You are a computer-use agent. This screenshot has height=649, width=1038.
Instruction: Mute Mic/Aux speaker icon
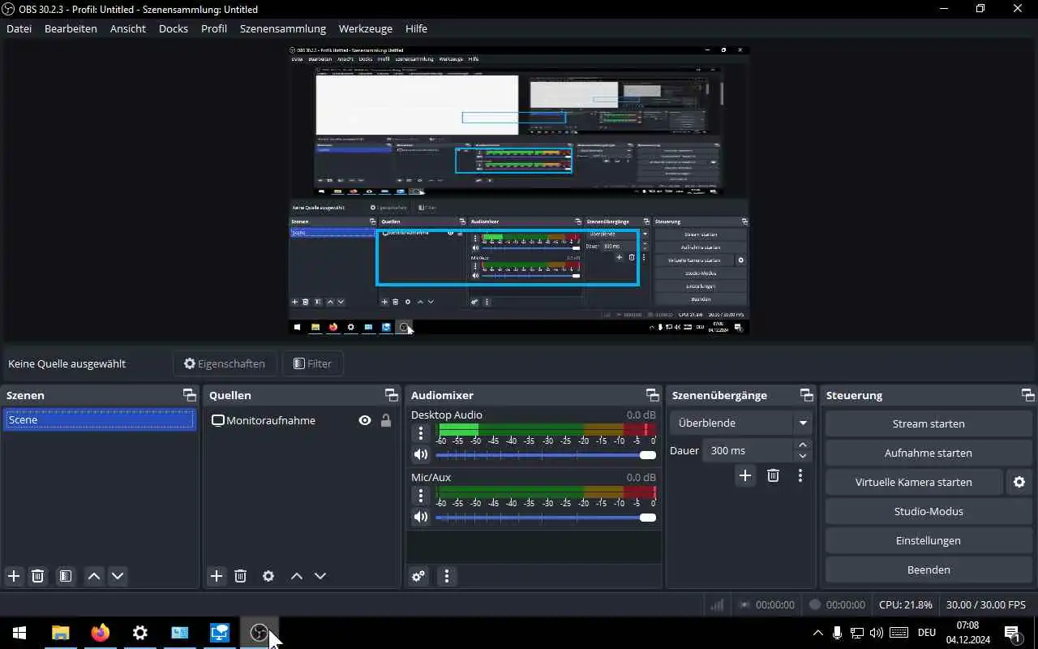[421, 517]
